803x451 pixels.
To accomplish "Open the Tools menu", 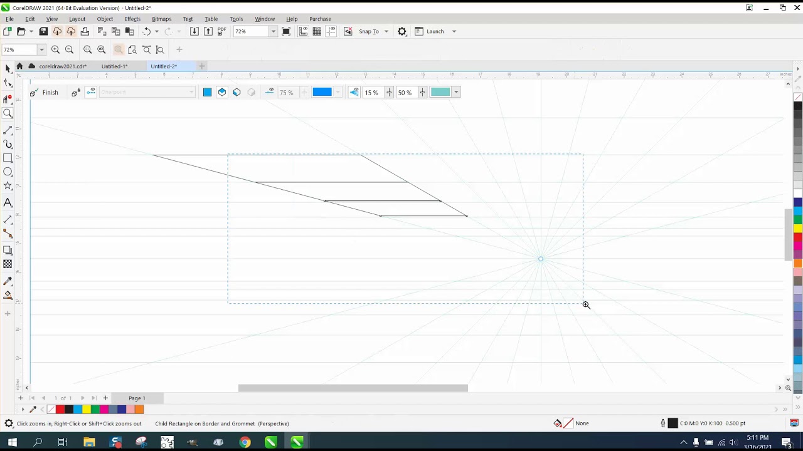I will (236, 19).
